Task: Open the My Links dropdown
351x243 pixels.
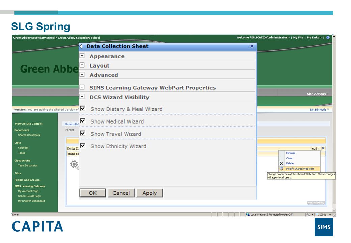Action: pyautogui.click(x=314, y=37)
